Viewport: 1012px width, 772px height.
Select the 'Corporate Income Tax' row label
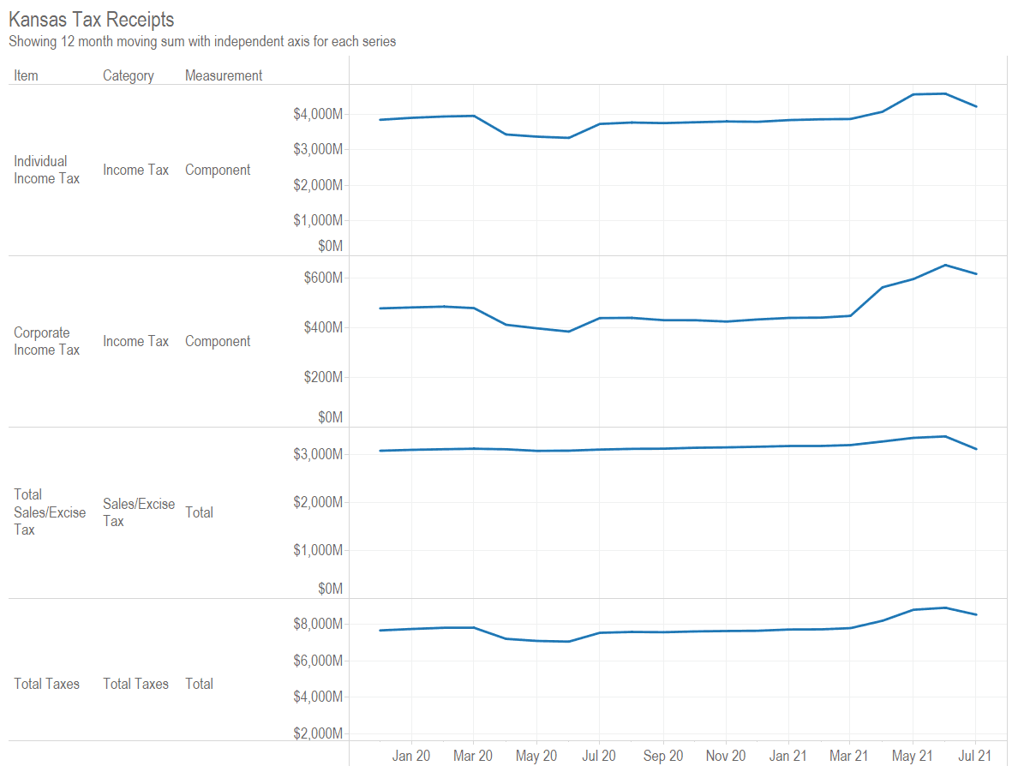[46, 341]
